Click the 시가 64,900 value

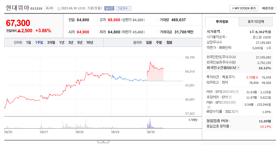tap(83, 32)
